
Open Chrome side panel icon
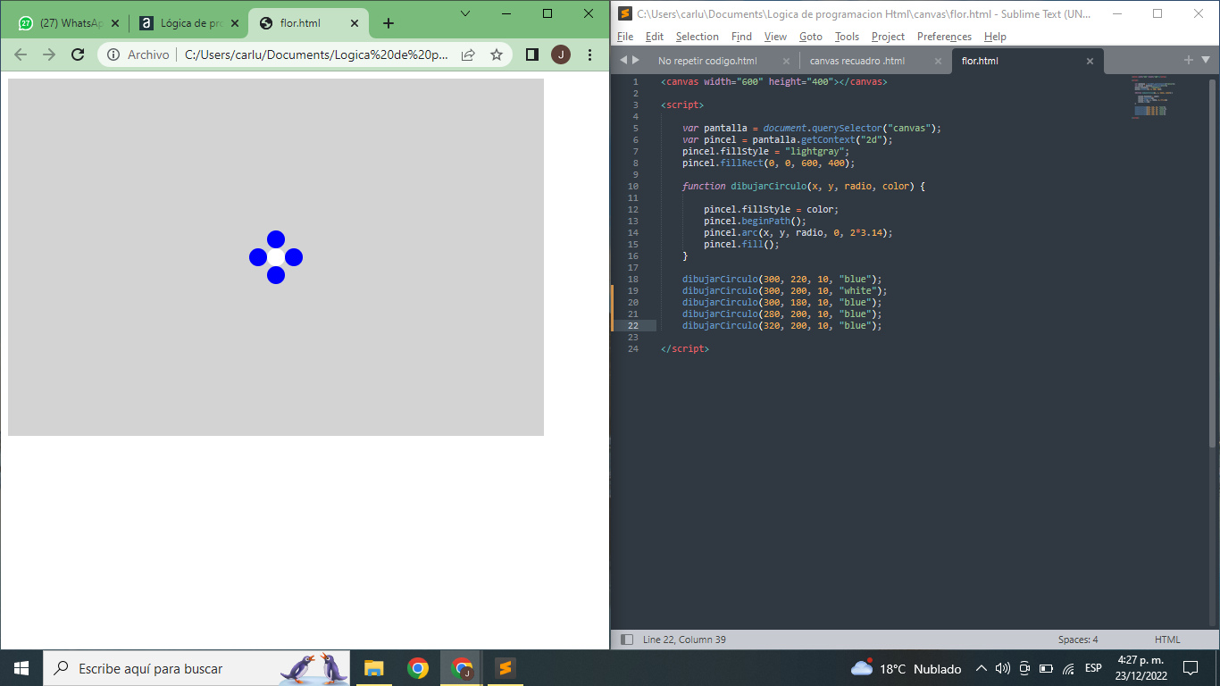532,54
